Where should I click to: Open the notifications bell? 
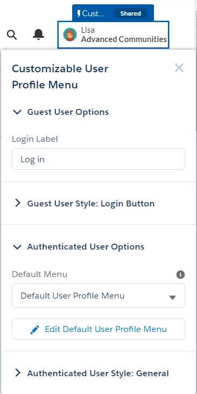coord(38,34)
